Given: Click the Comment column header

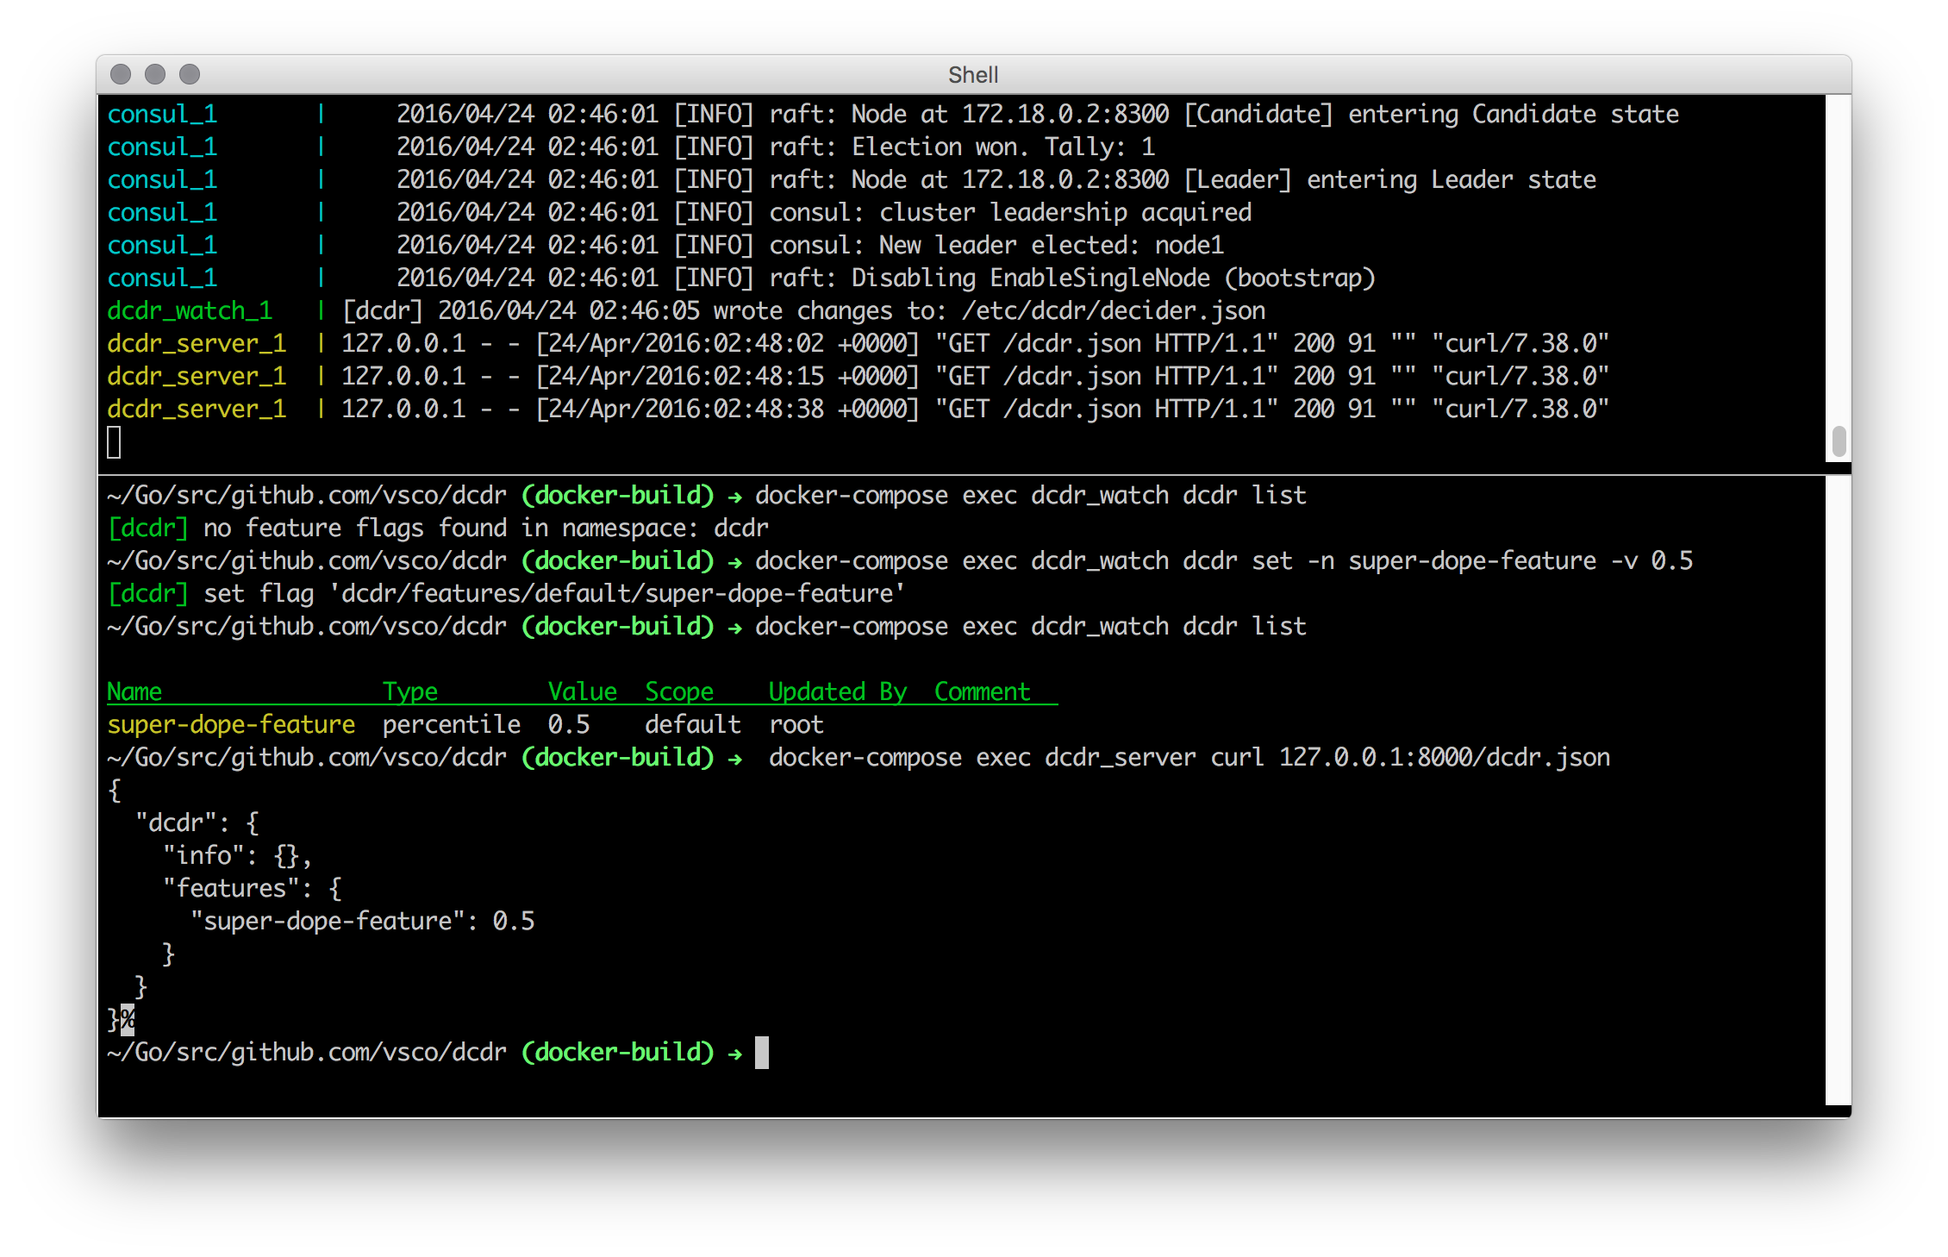Looking at the screenshot, I should tap(983, 691).
